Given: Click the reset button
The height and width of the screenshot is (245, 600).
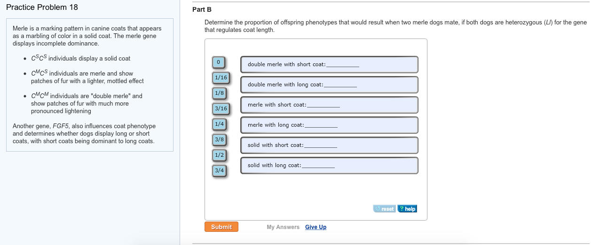Looking at the screenshot, I should [x=385, y=209].
